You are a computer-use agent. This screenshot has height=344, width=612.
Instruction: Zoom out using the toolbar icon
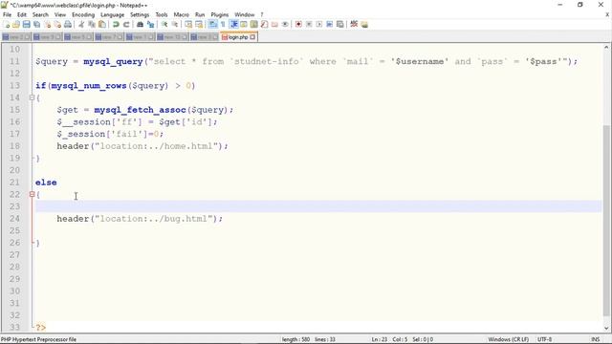coord(175,24)
